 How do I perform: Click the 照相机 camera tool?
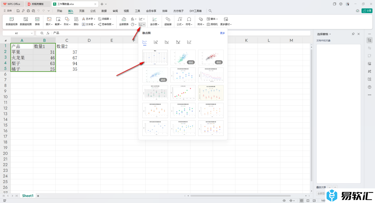[x=212, y=25]
